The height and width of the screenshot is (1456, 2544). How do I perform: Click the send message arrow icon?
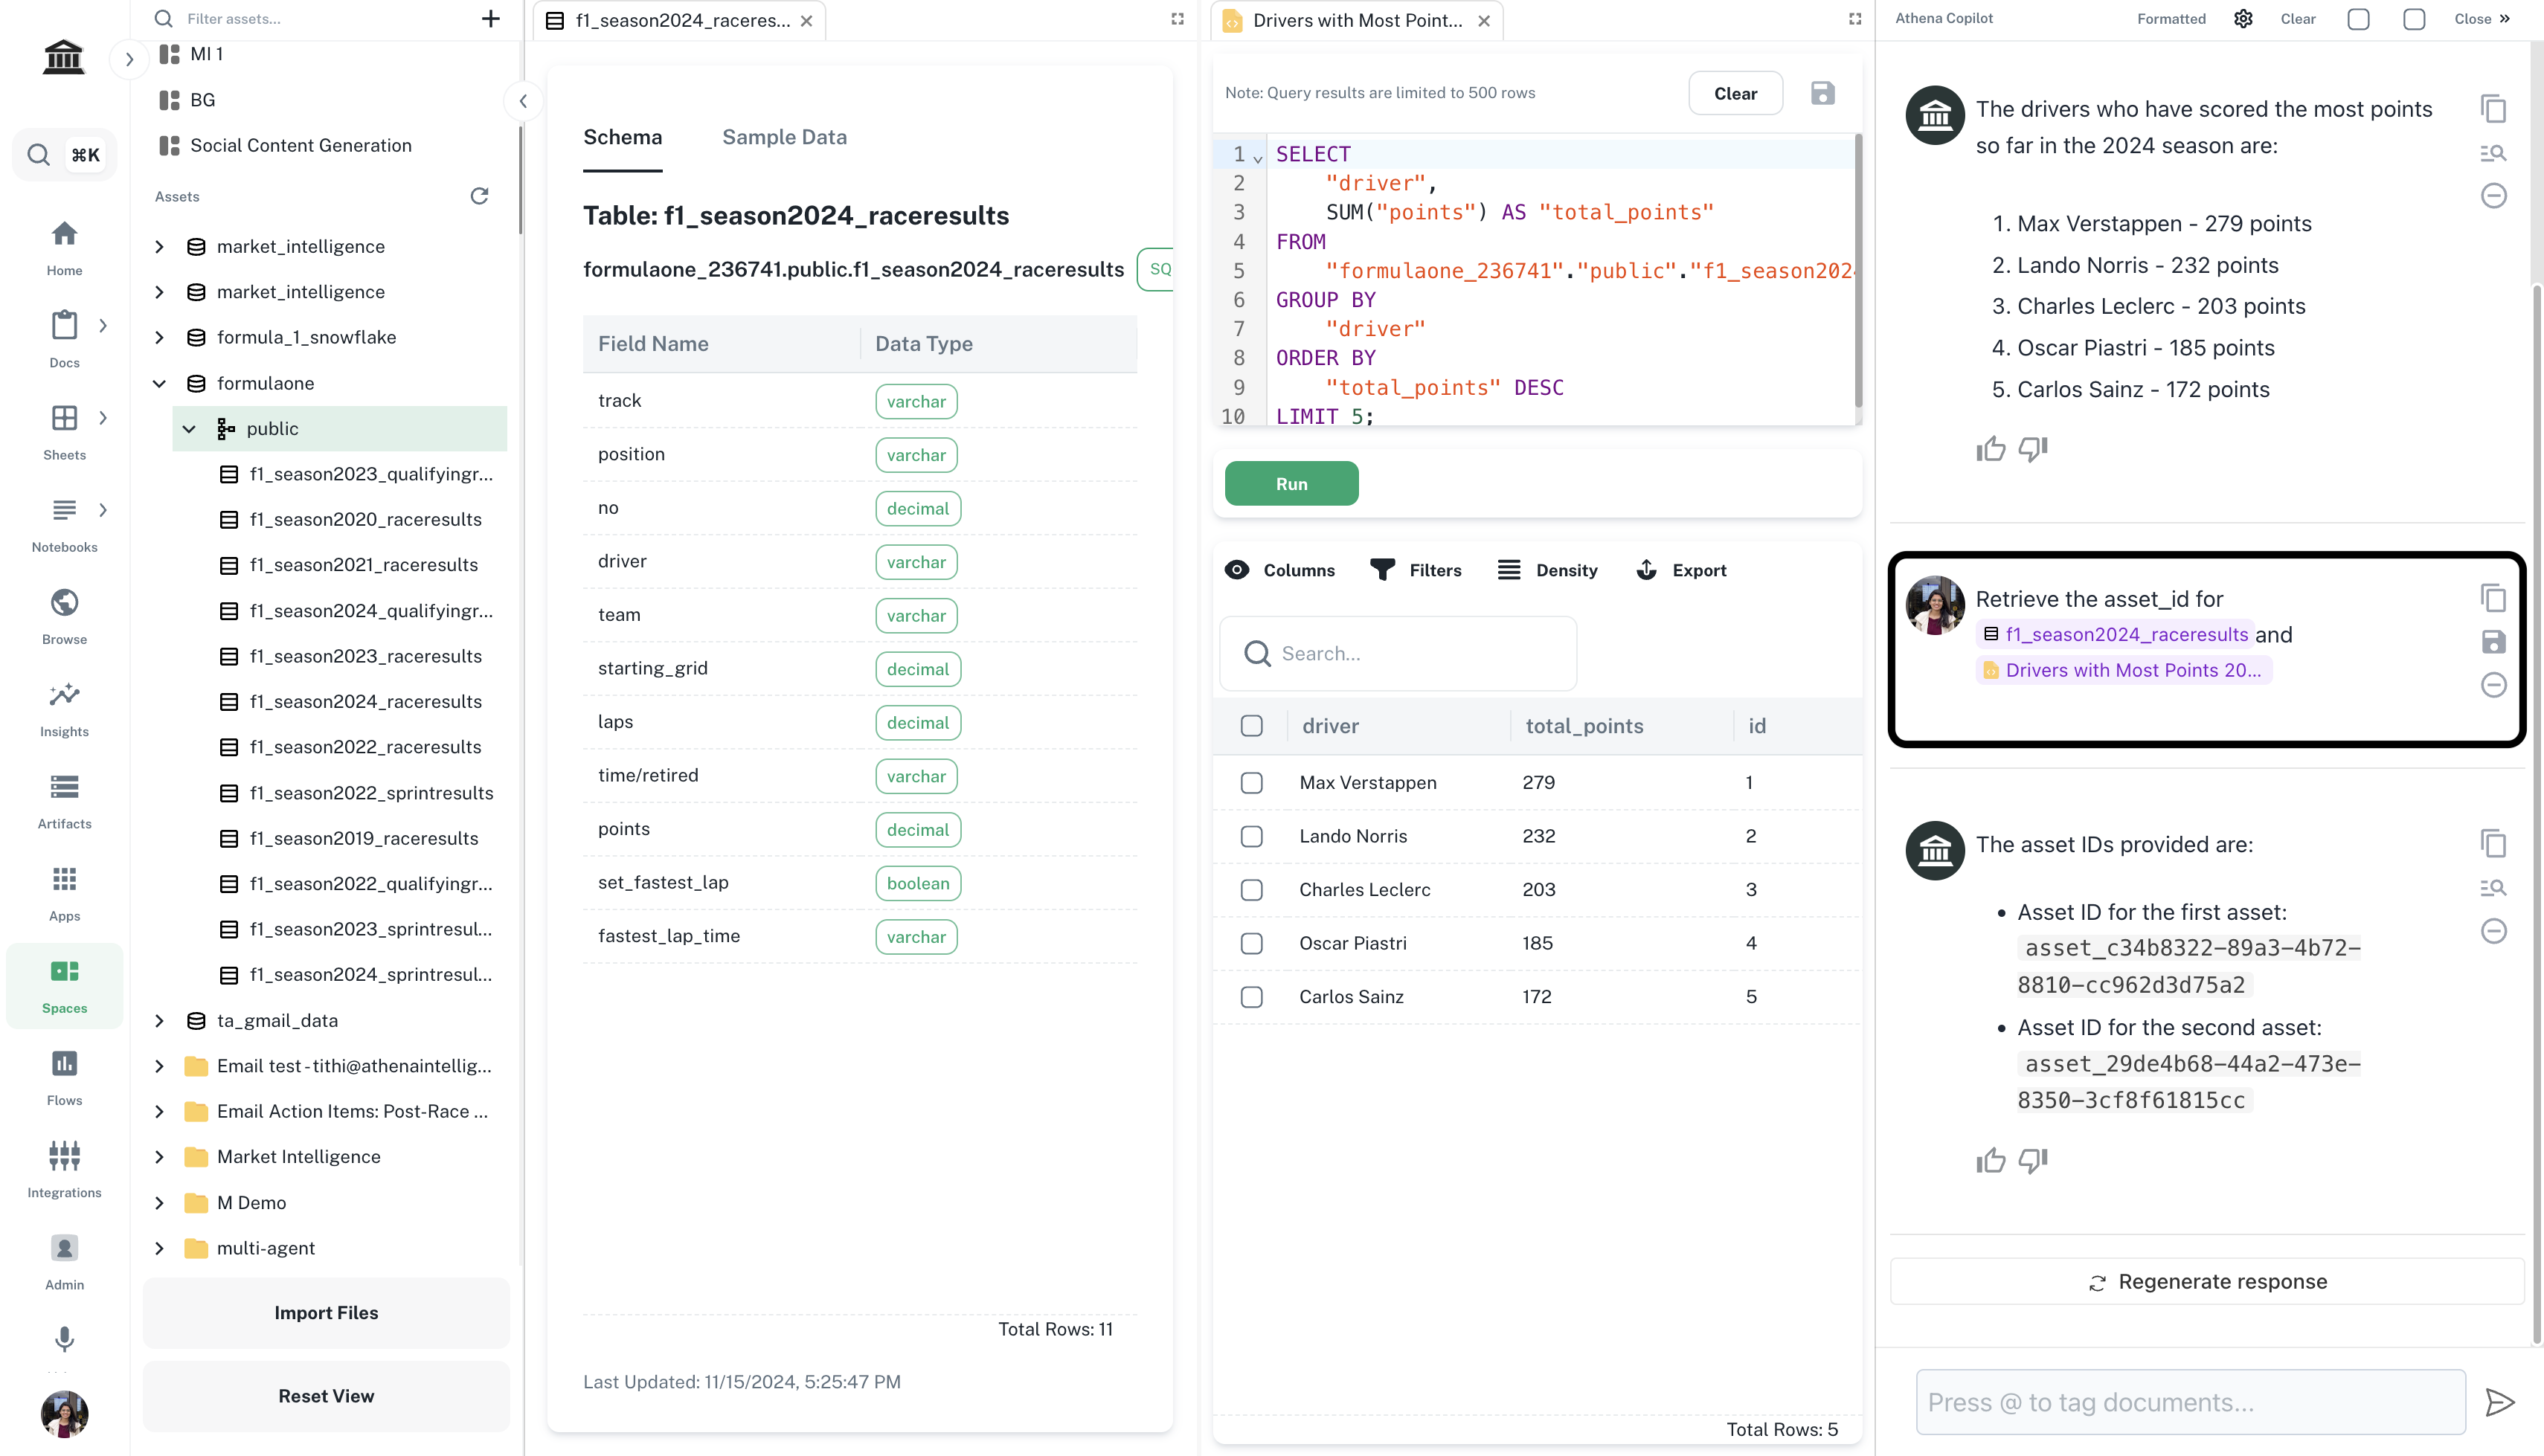pos(2500,1402)
